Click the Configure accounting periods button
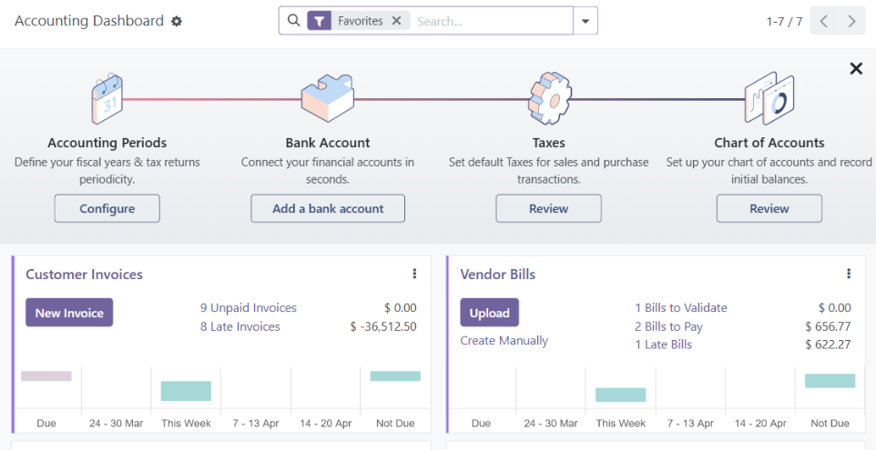Image resolution: width=876 pixels, height=450 pixels. pyautogui.click(x=107, y=208)
